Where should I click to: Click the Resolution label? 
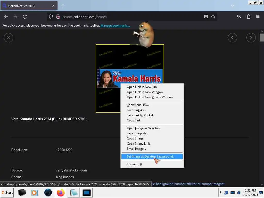tap(20, 150)
